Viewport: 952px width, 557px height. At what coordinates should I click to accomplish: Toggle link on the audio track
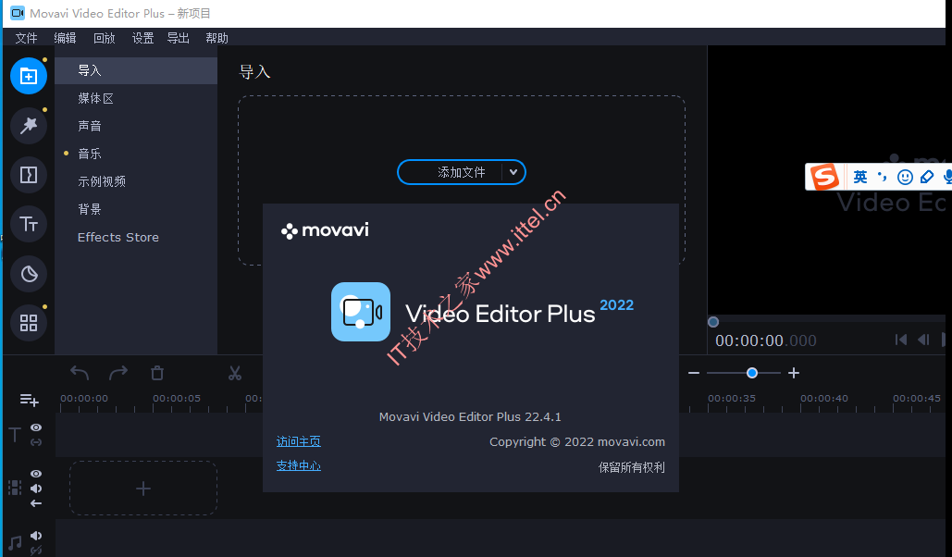[36, 551]
